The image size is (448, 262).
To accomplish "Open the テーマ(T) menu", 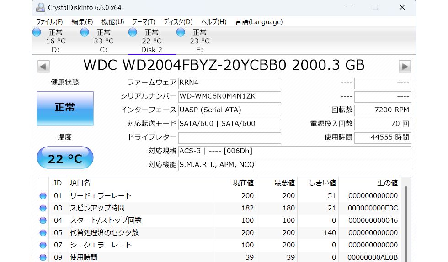I will 144,21.
